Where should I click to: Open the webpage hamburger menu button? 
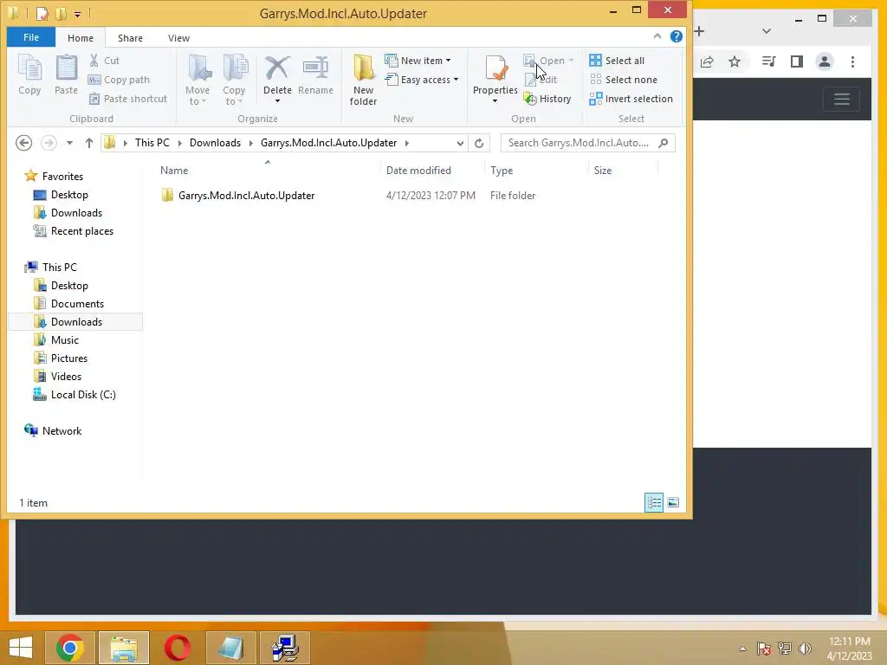[842, 100]
